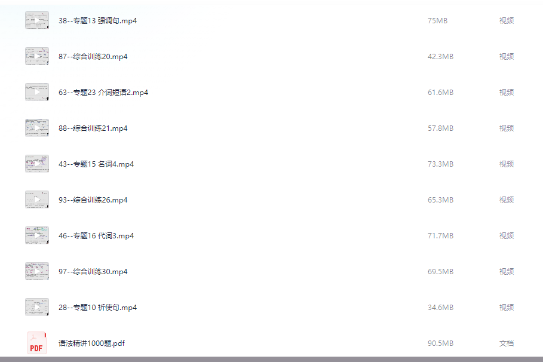The image size is (543, 362).
Task: Open the 28--专题10 祈使句.mp4 thumbnail icon
Action: tap(36, 307)
